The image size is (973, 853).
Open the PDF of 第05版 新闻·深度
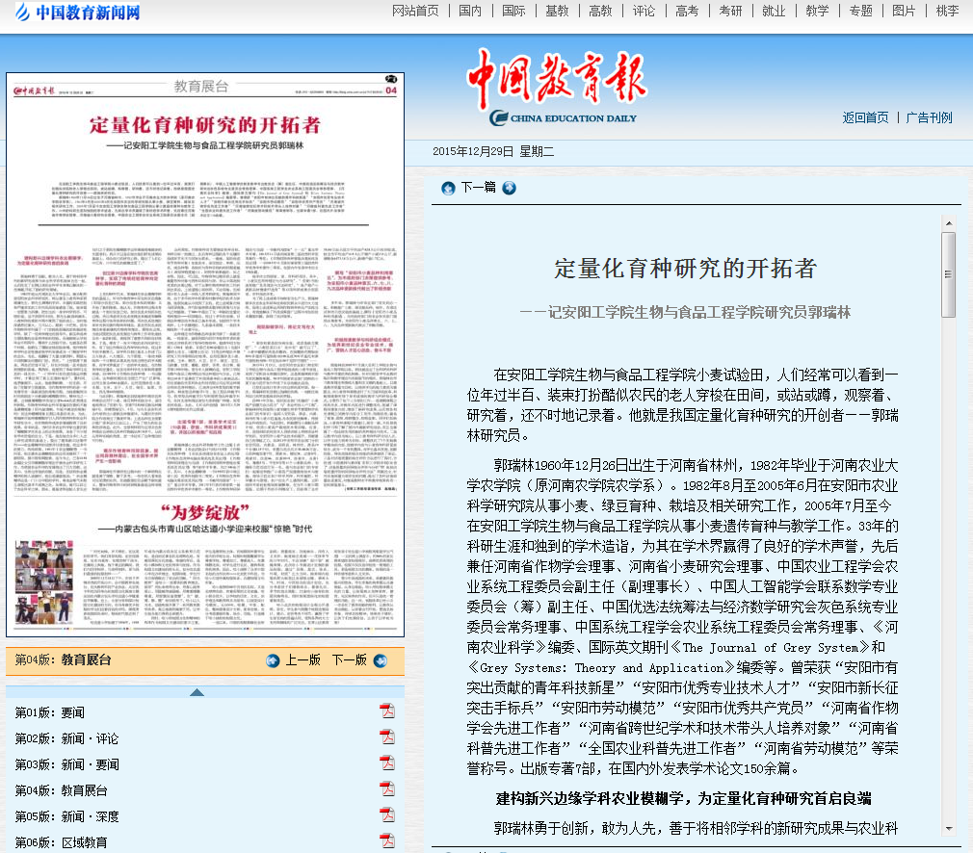387,815
